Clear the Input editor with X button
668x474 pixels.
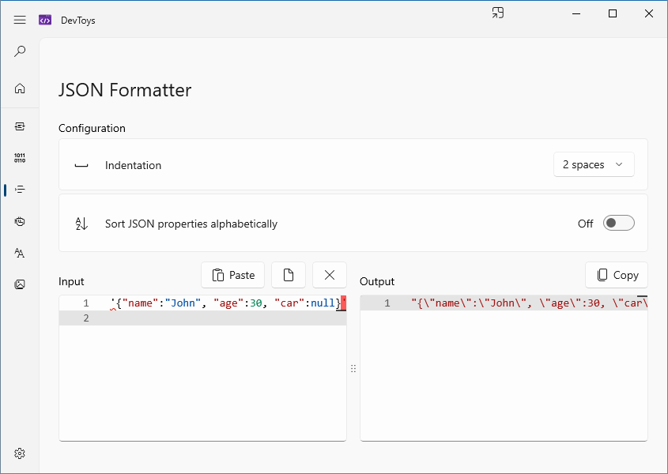tap(330, 275)
